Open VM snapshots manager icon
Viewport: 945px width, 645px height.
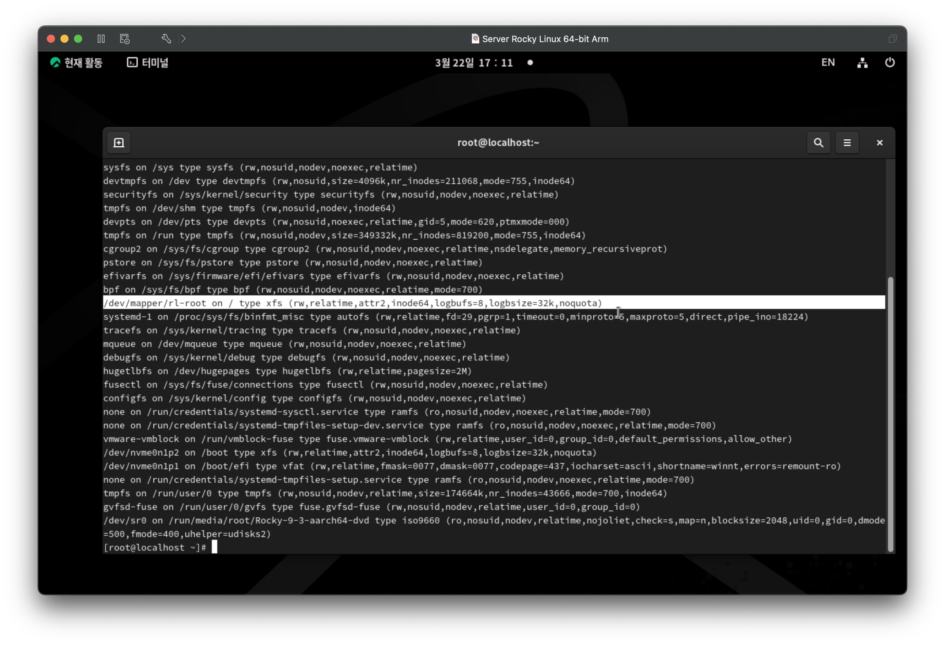click(x=125, y=39)
